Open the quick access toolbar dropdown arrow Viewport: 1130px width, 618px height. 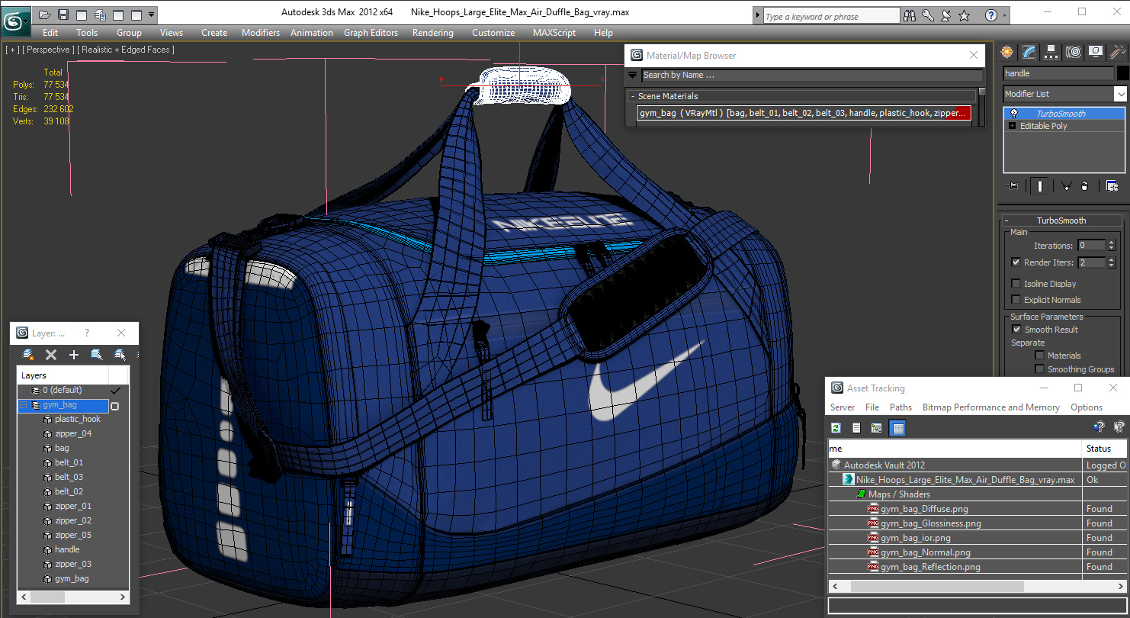[152, 14]
